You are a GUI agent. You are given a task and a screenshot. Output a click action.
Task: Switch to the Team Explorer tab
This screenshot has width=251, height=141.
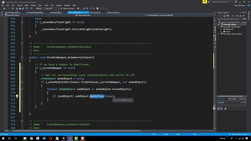coord(232,99)
